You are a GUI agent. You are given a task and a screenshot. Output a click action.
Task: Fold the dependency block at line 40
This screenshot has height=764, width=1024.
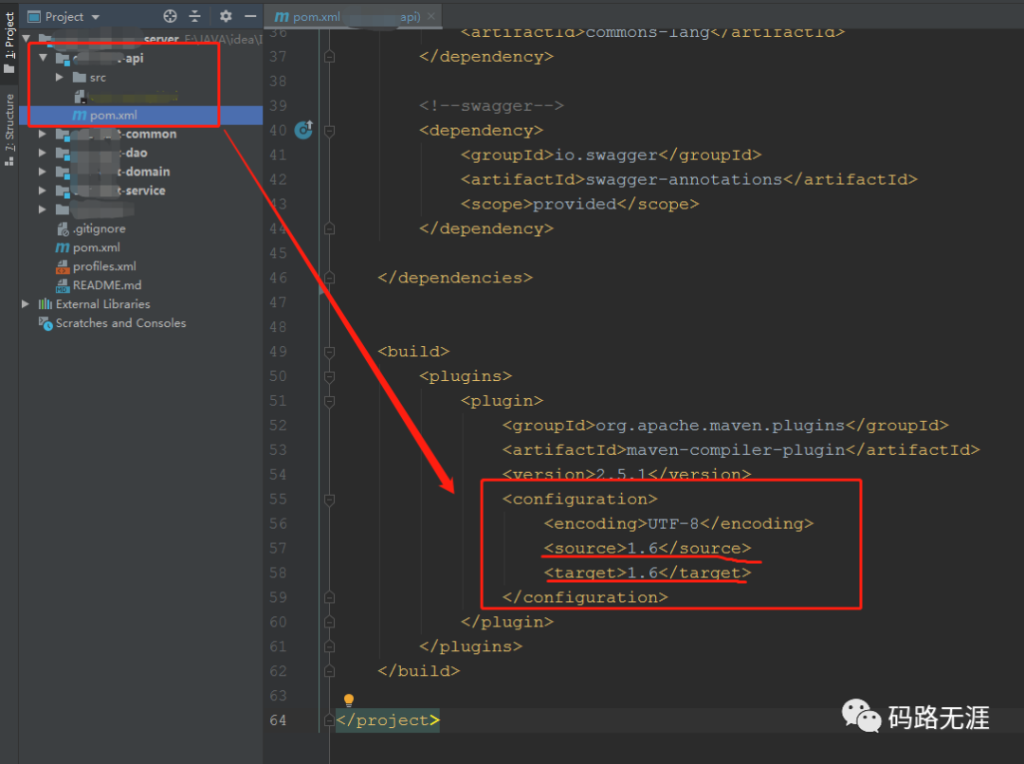(x=330, y=131)
